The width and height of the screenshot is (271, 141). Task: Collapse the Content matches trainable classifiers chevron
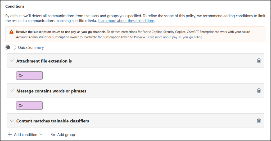coord(12,121)
